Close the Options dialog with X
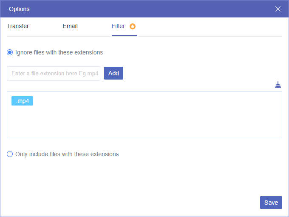This screenshot has width=289, height=217. pyautogui.click(x=278, y=9)
